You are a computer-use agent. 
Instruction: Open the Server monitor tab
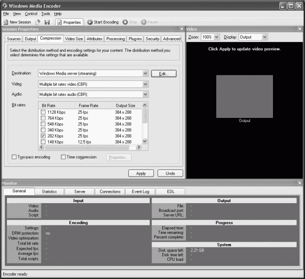point(80,191)
